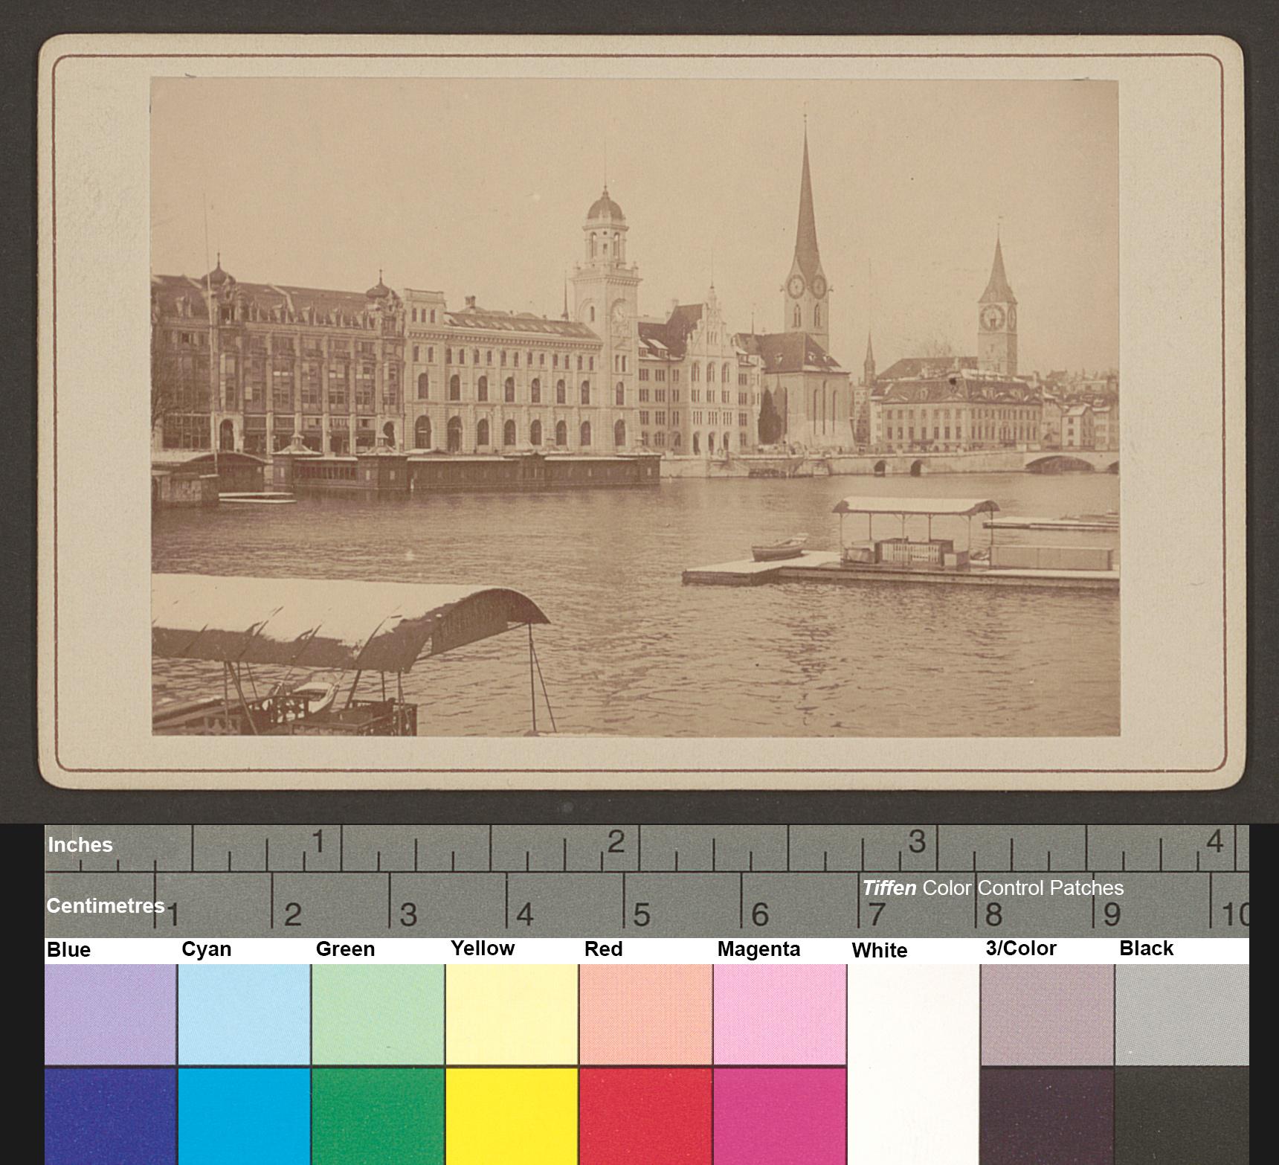This screenshot has width=1279, height=1165.
Task: Click the gray patch under the Black label
Action: click(1182, 1015)
